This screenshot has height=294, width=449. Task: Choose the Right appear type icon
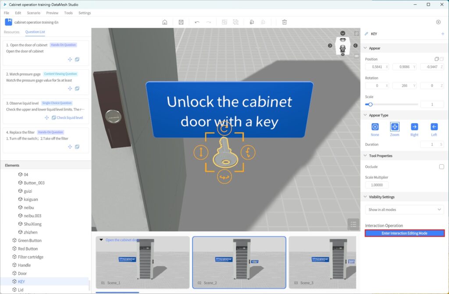click(414, 127)
